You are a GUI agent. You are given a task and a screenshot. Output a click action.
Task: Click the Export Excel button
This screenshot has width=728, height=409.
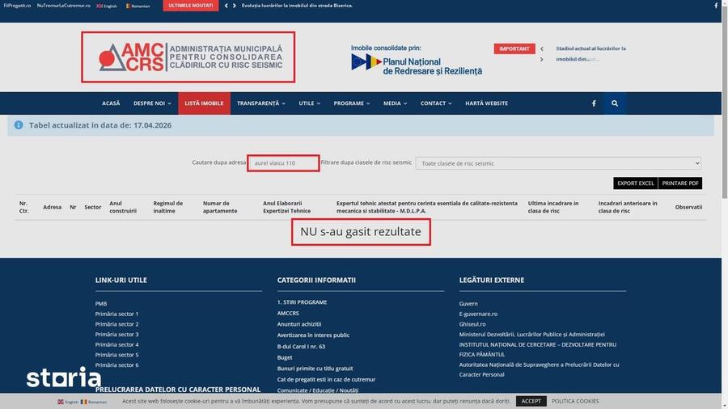coord(636,183)
